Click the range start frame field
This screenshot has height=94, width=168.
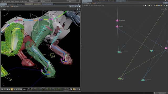[x=29, y=89]
